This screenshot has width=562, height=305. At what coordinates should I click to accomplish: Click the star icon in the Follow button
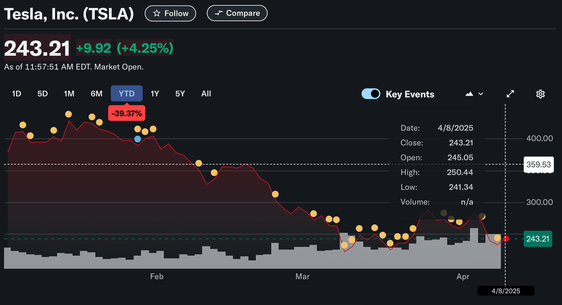point(157,13)
